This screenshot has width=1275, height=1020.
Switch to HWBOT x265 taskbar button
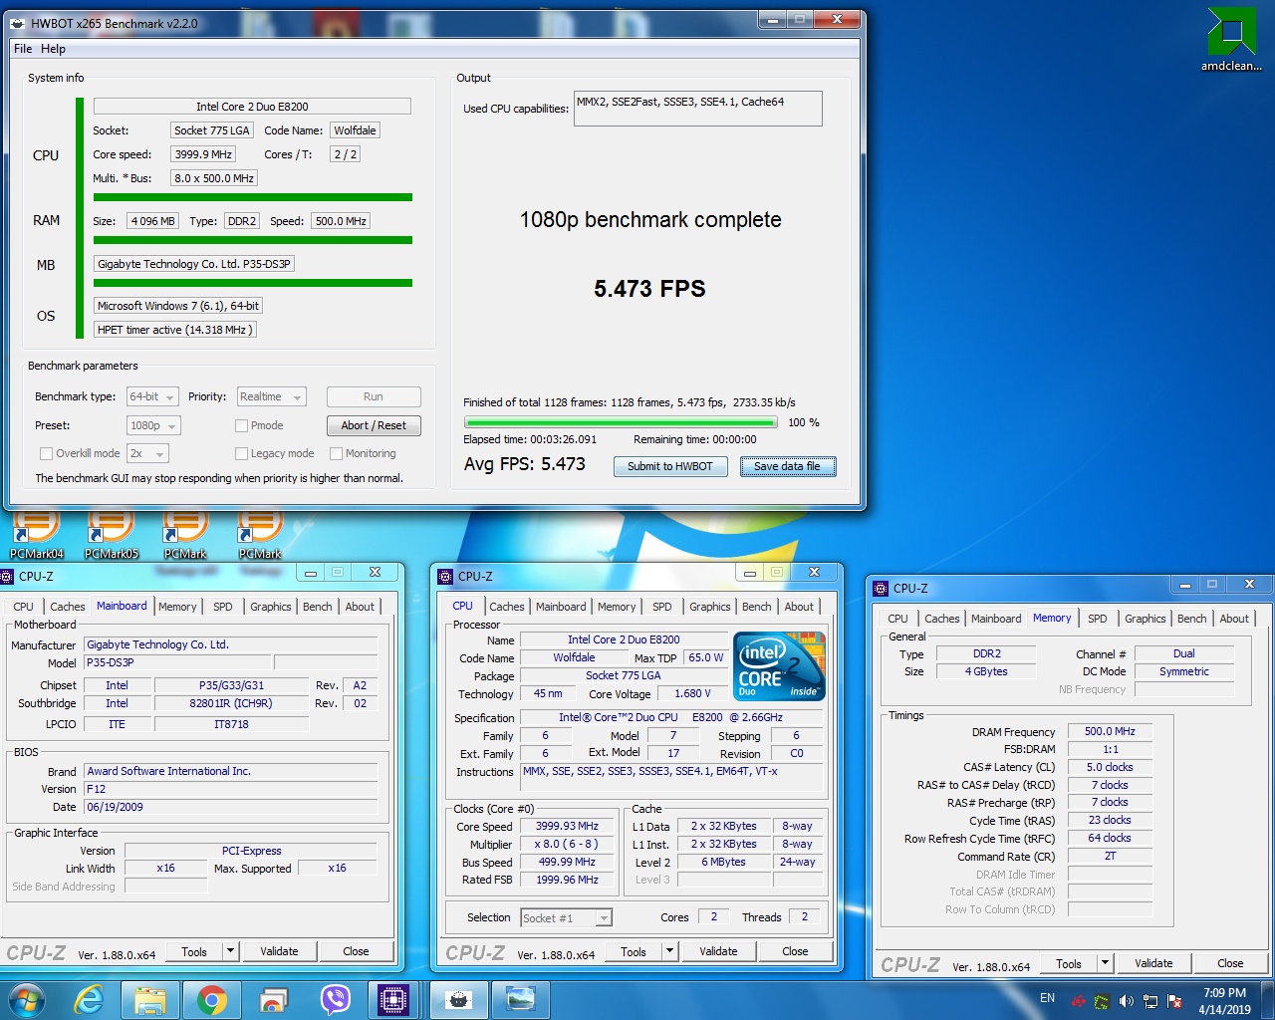[x=458, y=999]
